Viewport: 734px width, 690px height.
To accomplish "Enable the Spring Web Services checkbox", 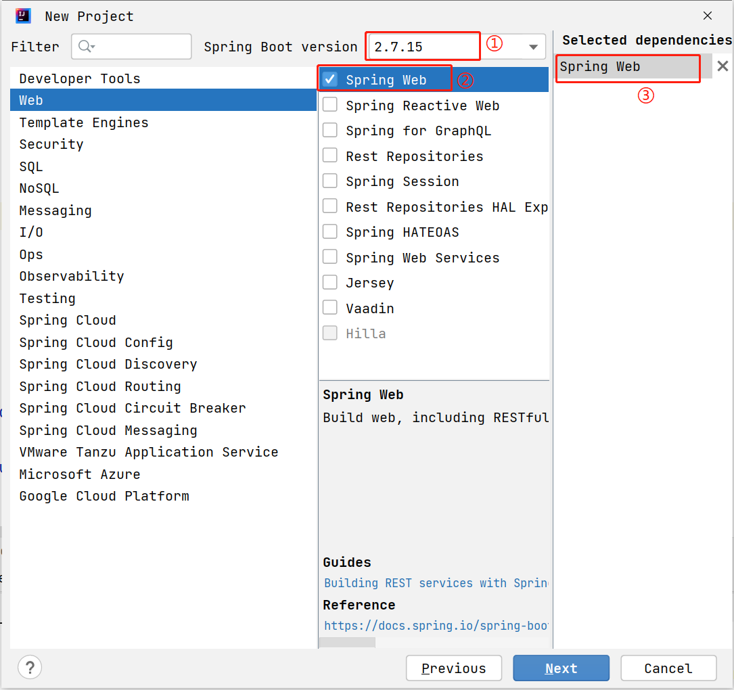I will click(x=330, y=256).
